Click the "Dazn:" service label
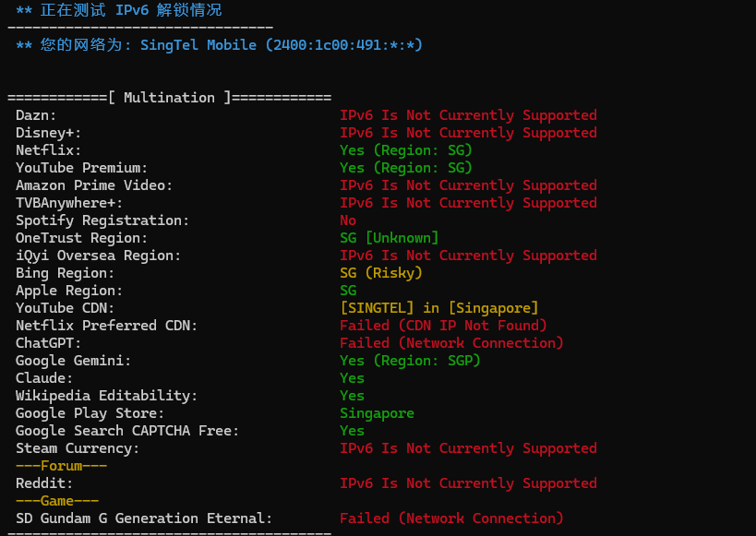The width and height of the screenshot is (756, 536). click(x=36, y=115)
